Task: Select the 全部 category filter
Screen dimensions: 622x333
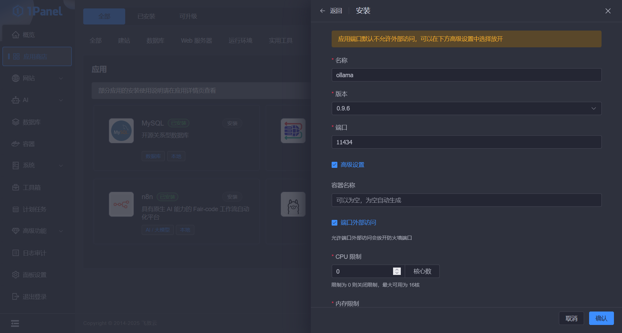Action: tap(95, 41)
